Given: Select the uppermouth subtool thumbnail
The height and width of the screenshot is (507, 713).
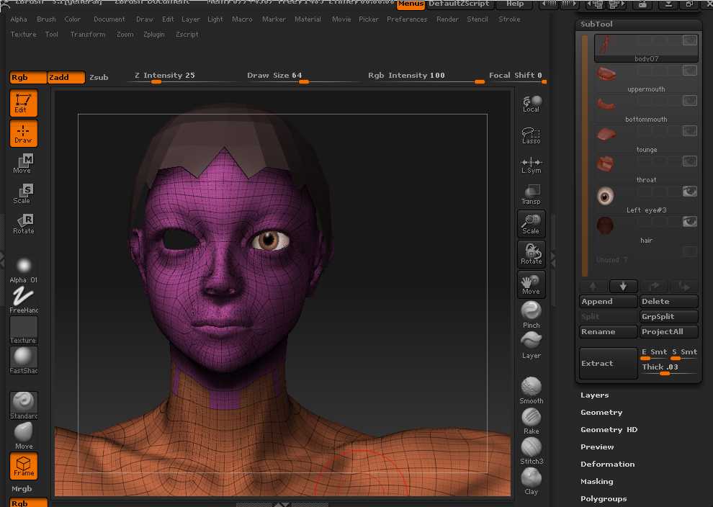Looking at the screenshot, I should click(x=606, y=73).
